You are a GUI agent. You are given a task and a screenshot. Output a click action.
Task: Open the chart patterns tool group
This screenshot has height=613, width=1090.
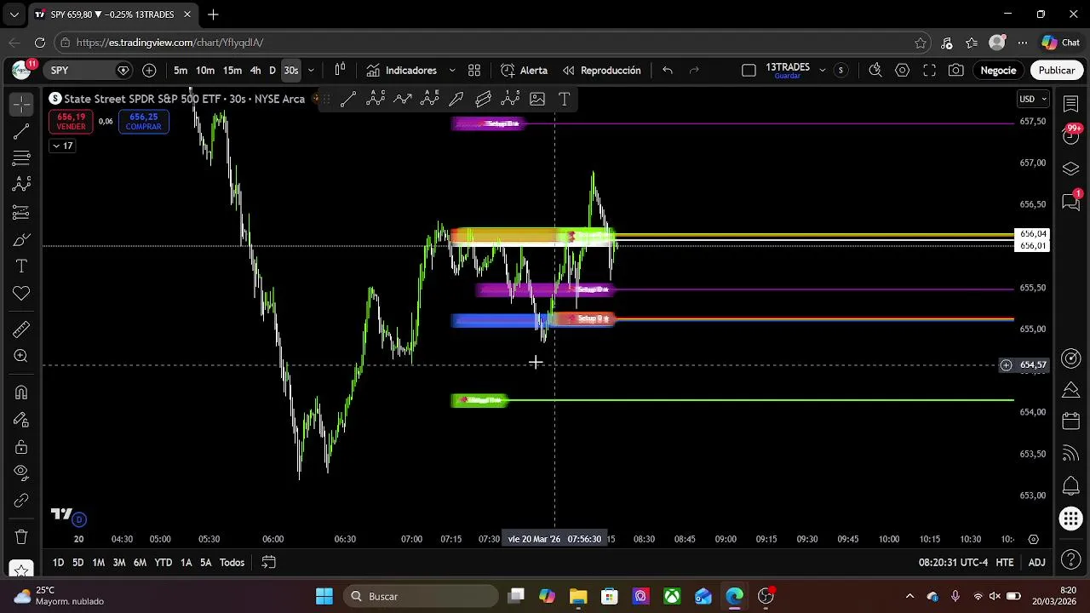click(21, 185)
